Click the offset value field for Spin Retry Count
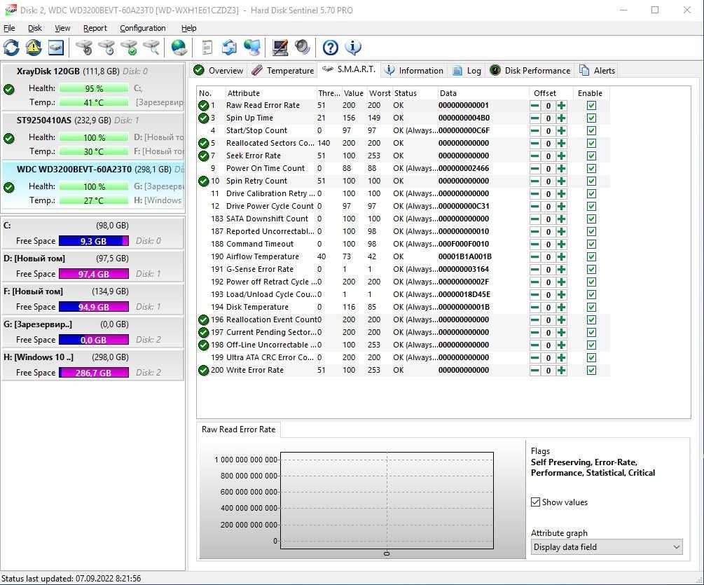704x585 pixels. pyautogui.click(x=548, y=181)
